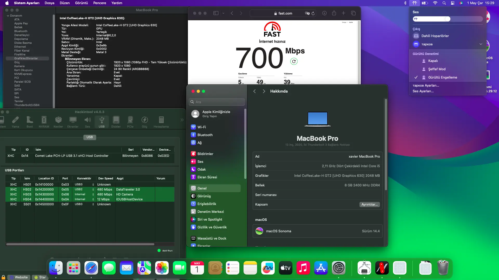499x280 pixels.
Task: Click the fast.com address bar
Action: pos(283,13)
